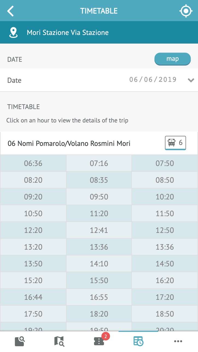Image resolution: width=198 pixels, height=352 pixels.
Task: Tap the bus line 6 badge
Action: pyautogui.click(x=175, y=143)
